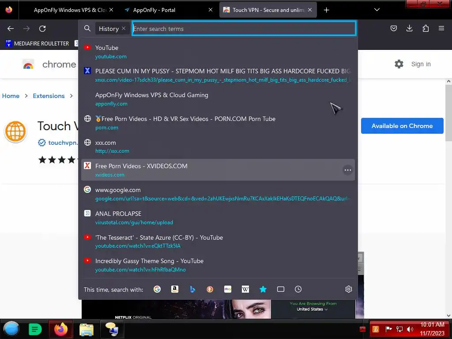452x339 pixels.
Task: Open the Downloads panel
Action: [409, 28]
